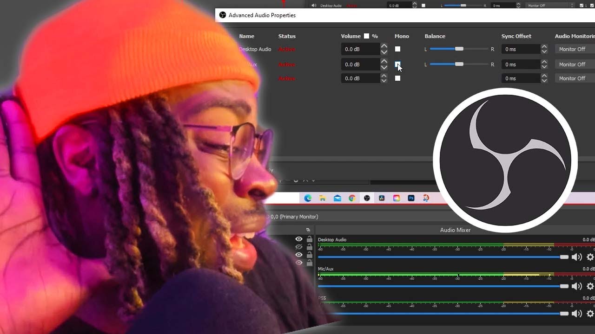Click the Sync Offset column header
This screenshot has width=595, height=334.
click(x=516, y=36)
